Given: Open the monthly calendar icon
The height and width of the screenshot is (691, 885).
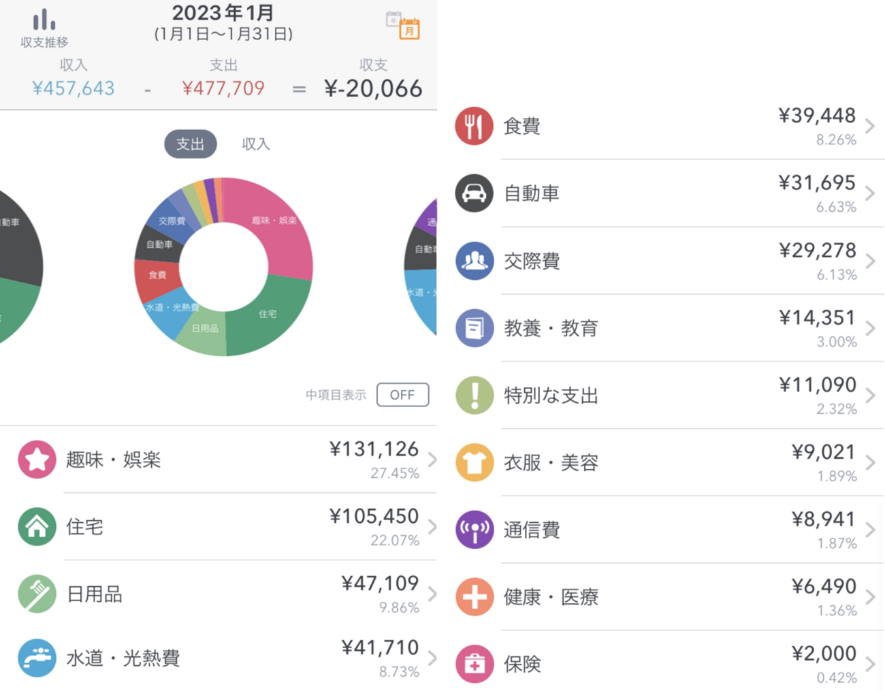Looking at the screenshot, I should [x=403, y=25].
